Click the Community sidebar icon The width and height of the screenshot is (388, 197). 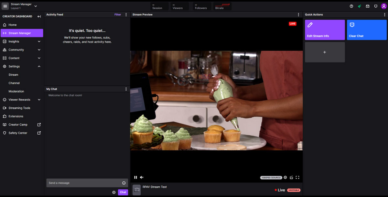point(5,50)
